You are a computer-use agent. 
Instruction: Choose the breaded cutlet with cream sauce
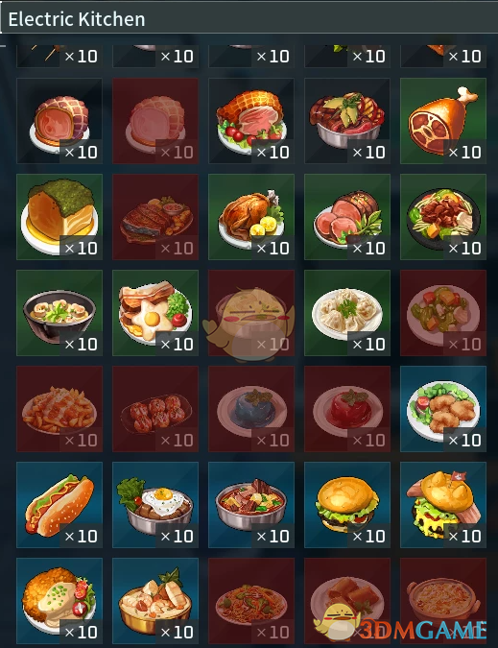tap(59, 601)
